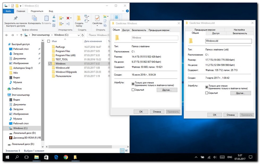The image size is (260, 164).
Task: Click the Move to folder icon
Action: tap(61, 18)
